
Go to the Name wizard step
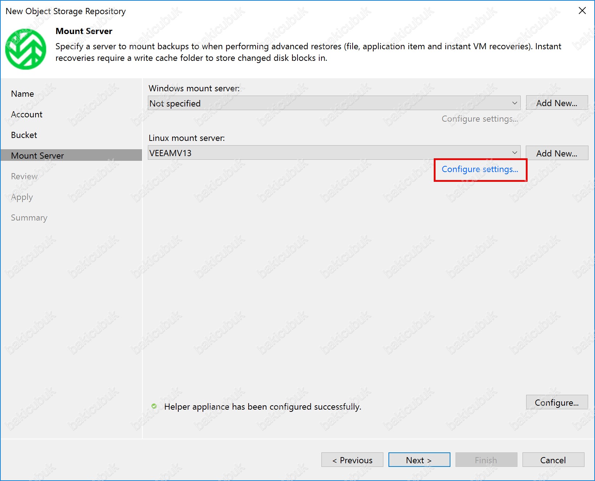point(22,94)
